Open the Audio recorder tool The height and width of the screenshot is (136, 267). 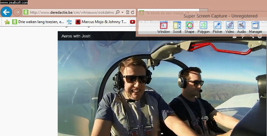coord(241,27)
